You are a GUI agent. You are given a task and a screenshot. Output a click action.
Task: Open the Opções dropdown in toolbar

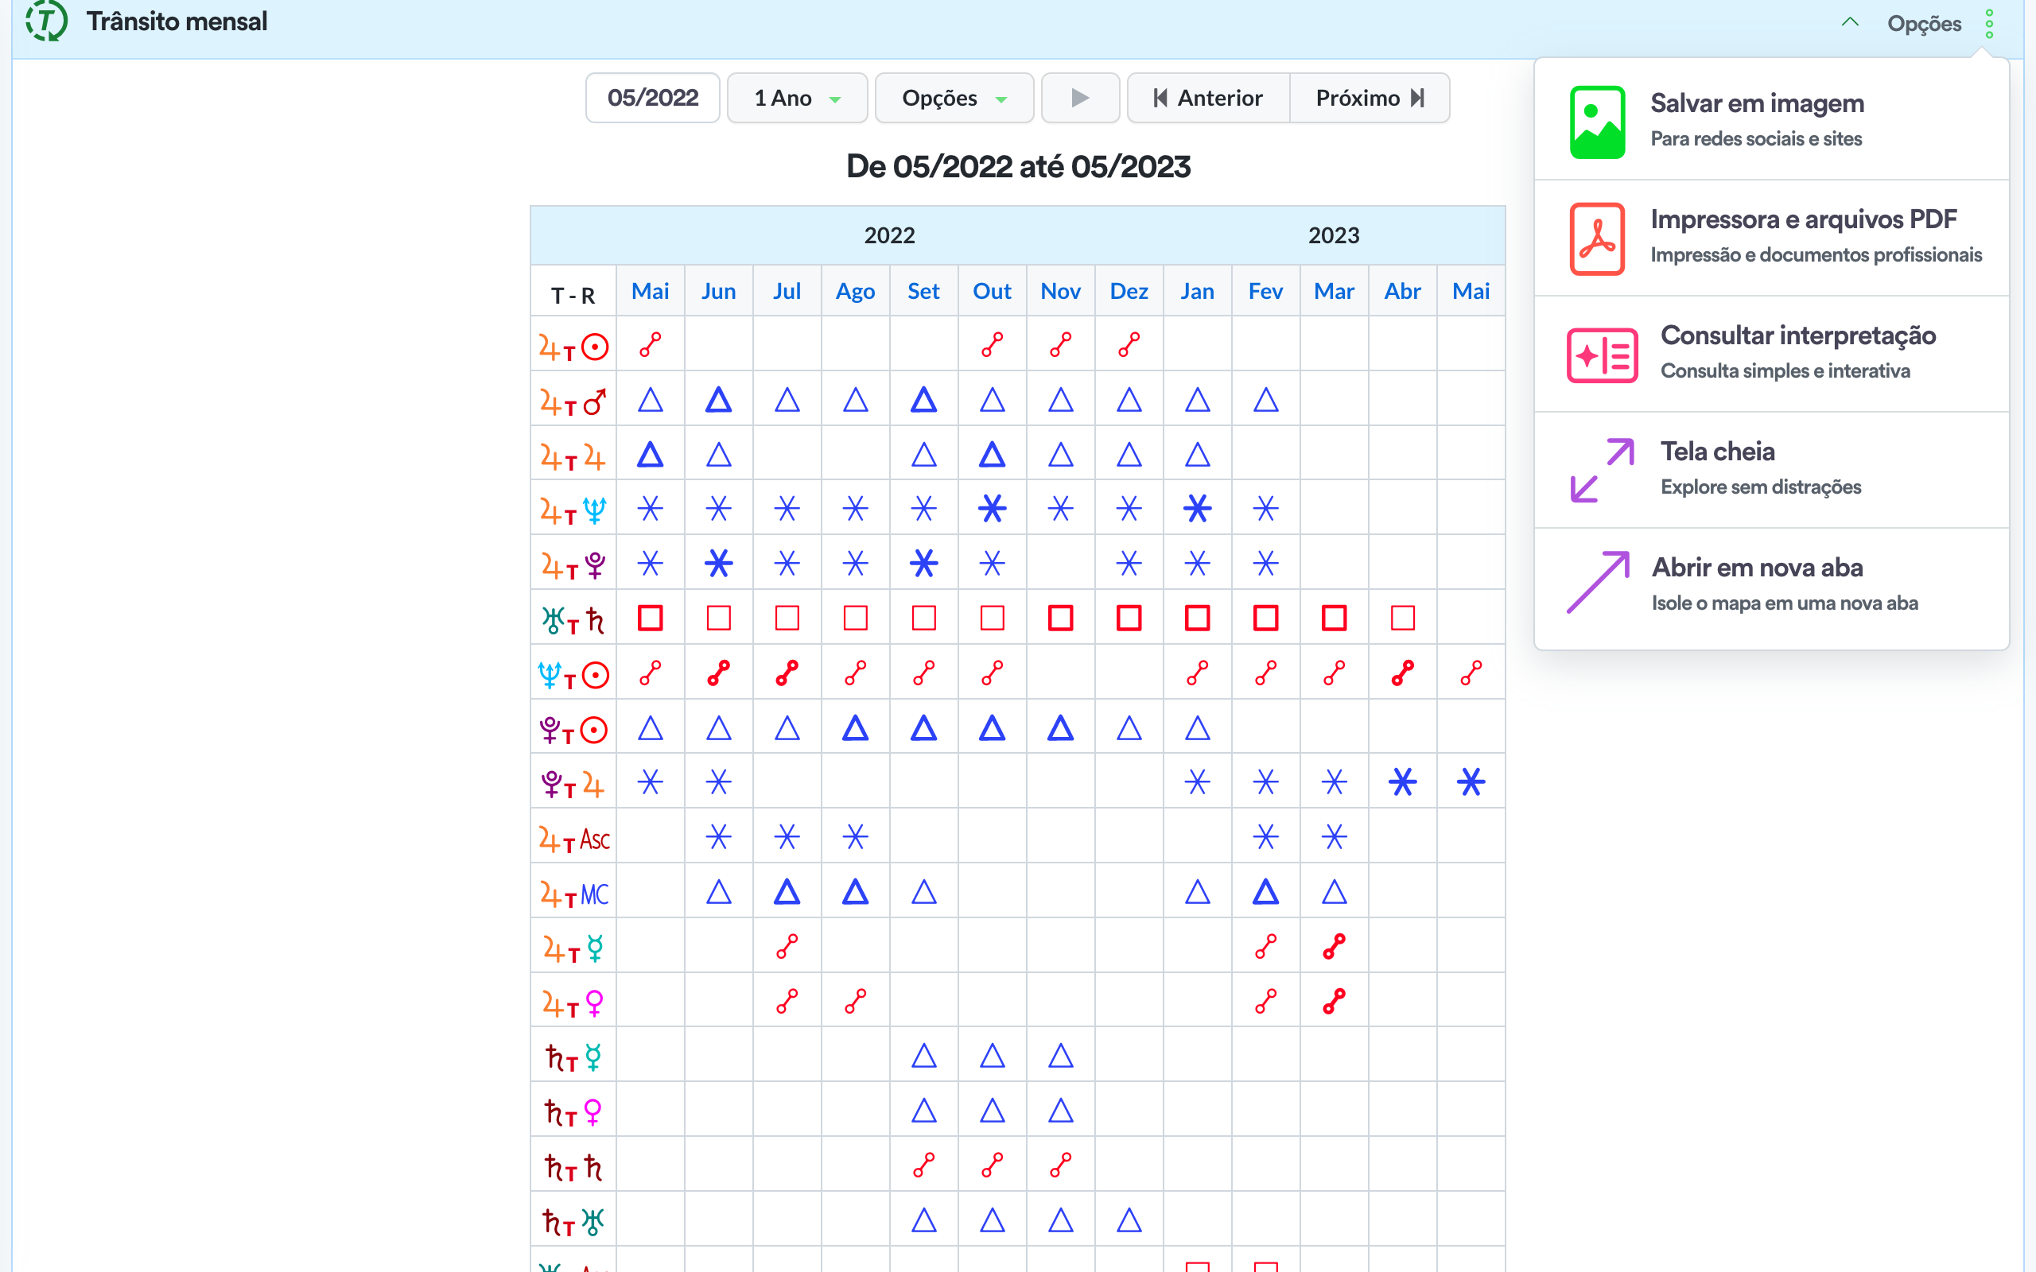pos(954,99)
